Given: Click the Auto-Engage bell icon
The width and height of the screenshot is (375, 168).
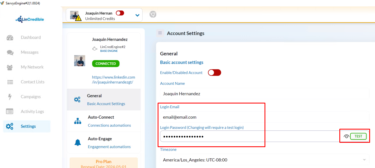Looking at the screenshot, I should (x=78, y=142).
